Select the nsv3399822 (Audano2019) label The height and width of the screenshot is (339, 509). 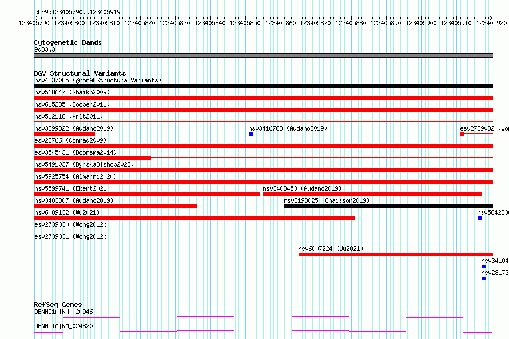tap(74, 128)
